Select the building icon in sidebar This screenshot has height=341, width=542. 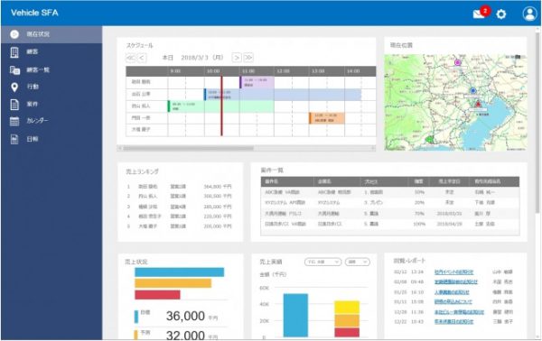[x=14, y=52]
